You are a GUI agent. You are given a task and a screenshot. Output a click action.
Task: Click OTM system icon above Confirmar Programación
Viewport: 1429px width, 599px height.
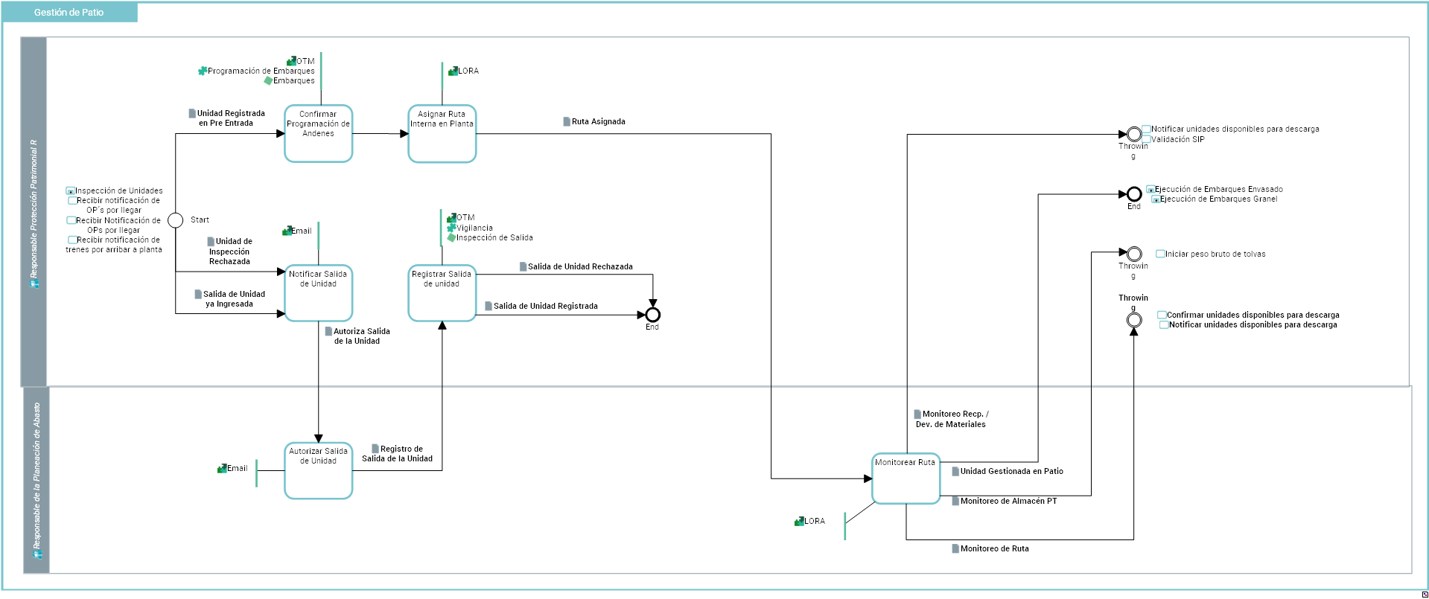coord(291,61)
